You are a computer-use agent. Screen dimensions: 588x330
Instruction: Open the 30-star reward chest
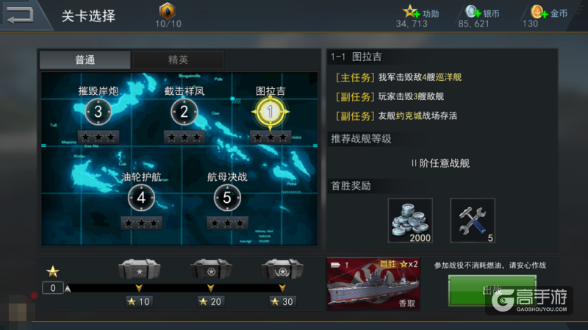click(282, 269)
